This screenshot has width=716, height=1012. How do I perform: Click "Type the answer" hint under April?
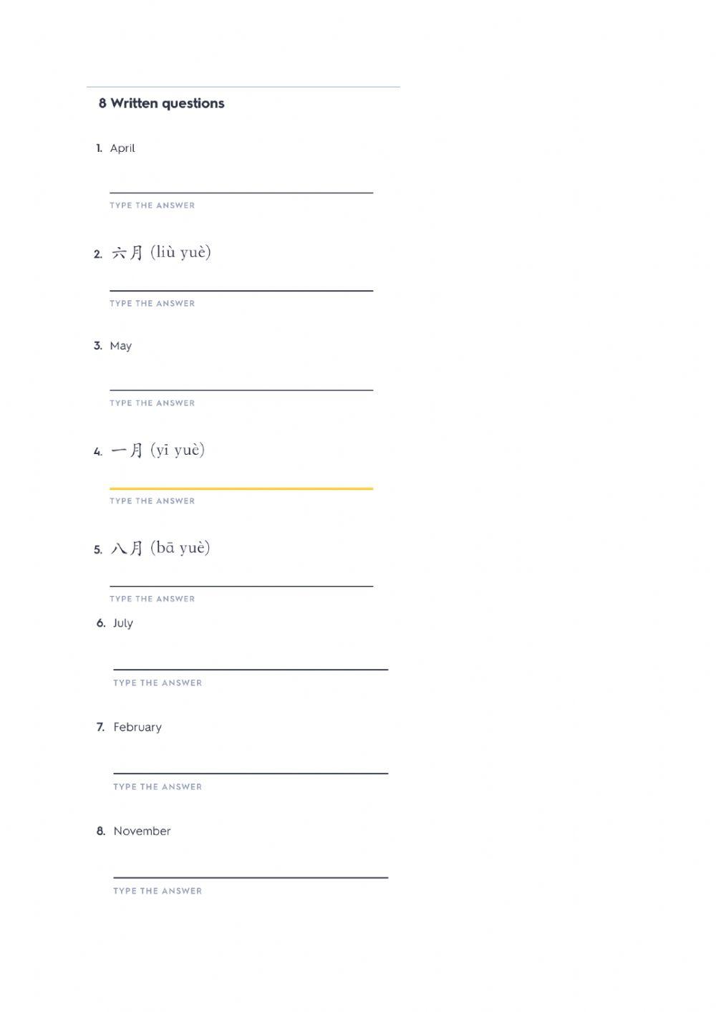(153, 206)
